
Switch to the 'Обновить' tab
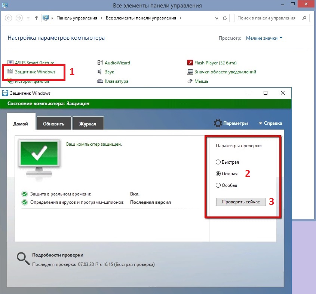pos(54,123)
